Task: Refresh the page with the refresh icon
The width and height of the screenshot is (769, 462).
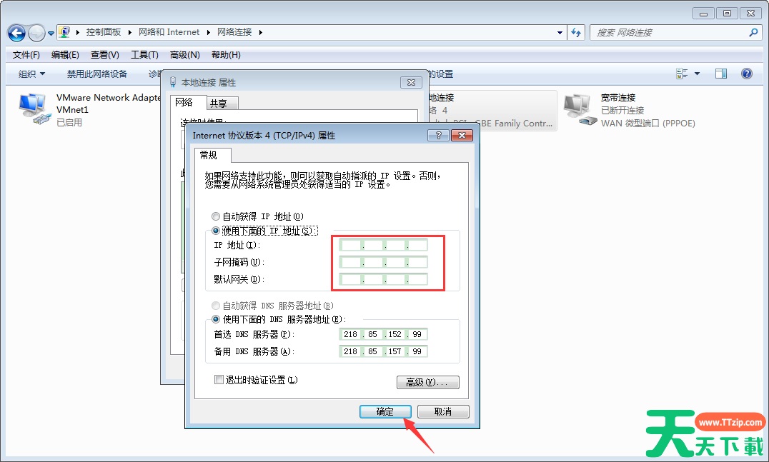Action: click(x=576, y=33)
